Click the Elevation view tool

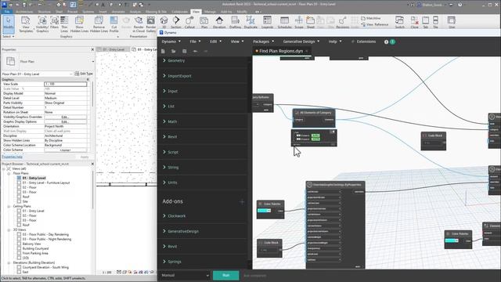[x=219, y=23]
